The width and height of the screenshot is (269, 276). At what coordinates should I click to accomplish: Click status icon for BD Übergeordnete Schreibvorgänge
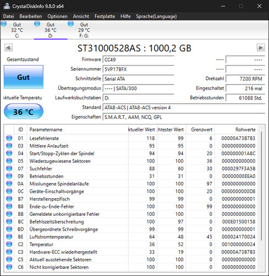(x=9, y=229)
